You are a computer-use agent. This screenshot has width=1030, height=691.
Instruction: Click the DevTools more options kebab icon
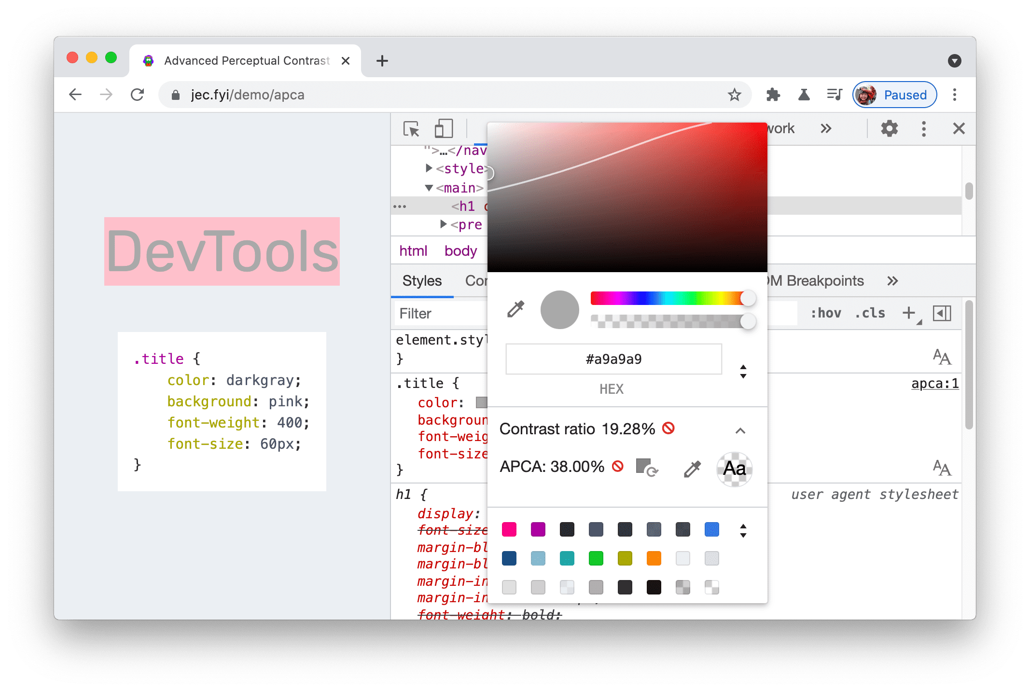[x=924, y=129]
